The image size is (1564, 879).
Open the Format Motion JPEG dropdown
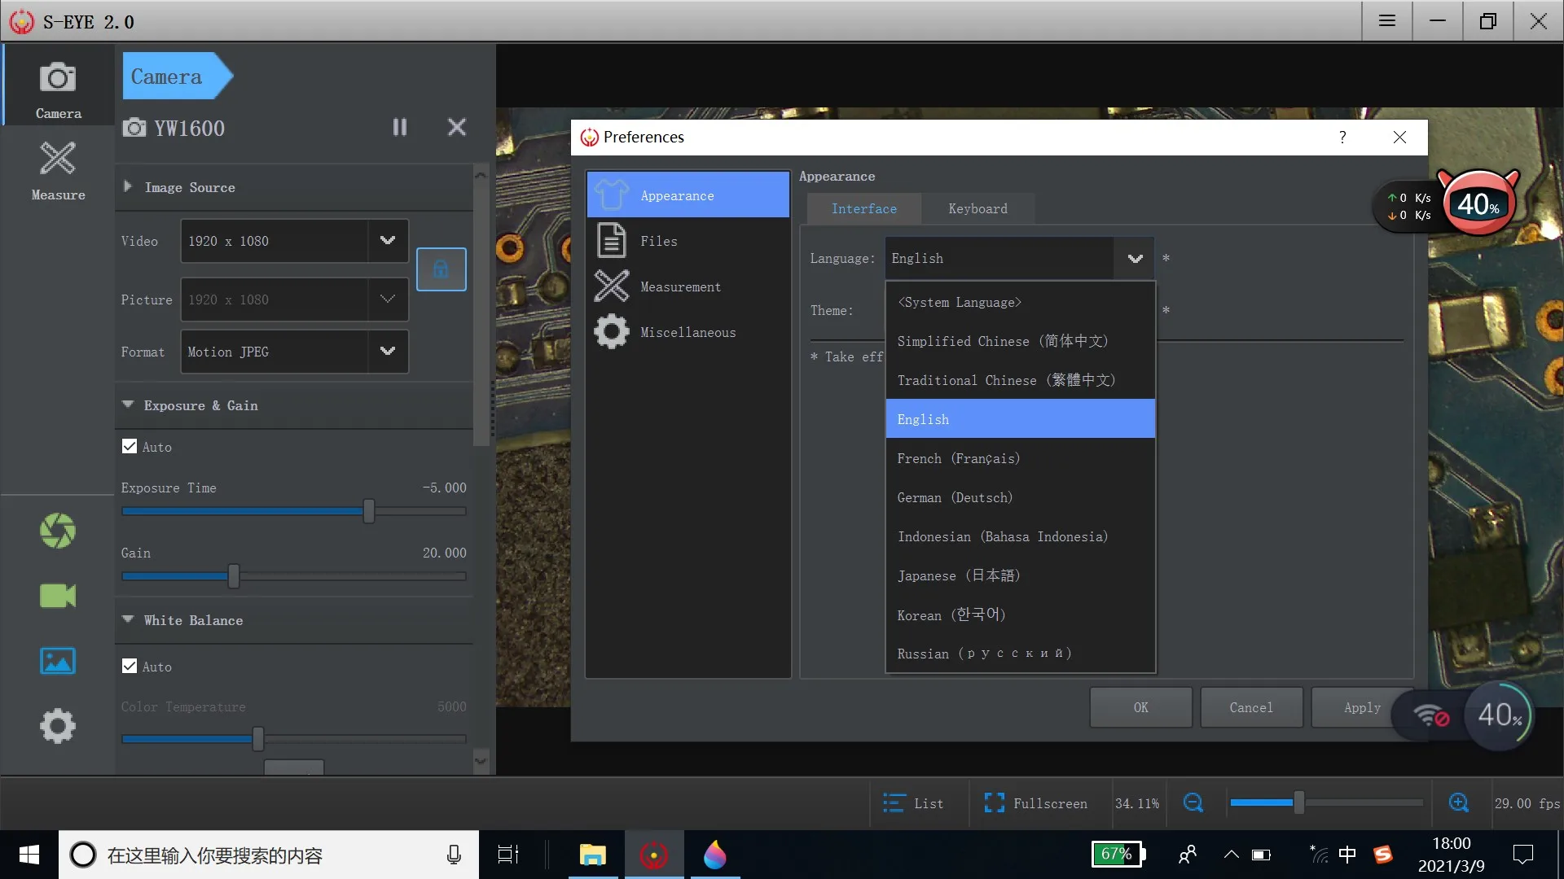(x=388, y=352)
